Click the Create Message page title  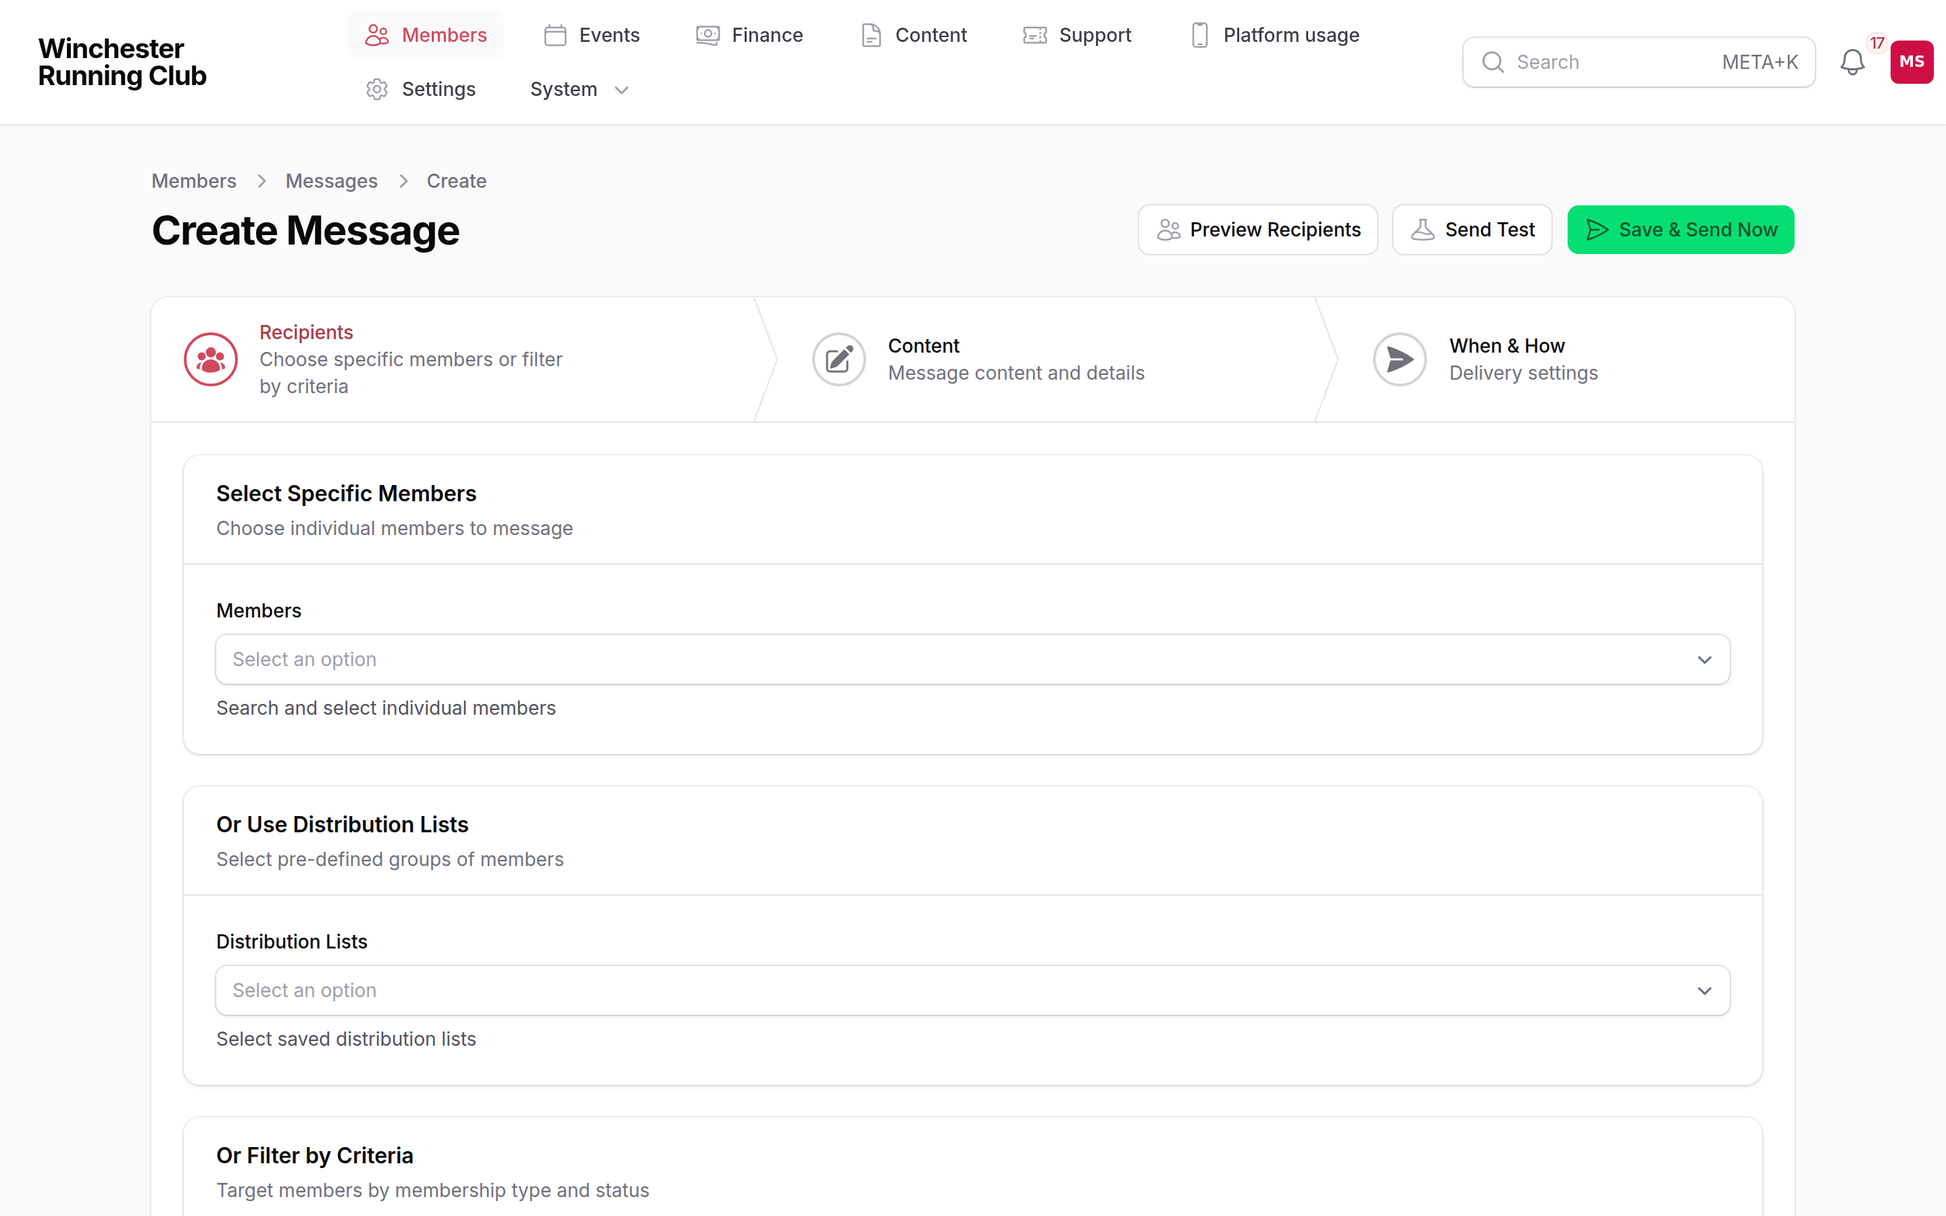(305, 231)
